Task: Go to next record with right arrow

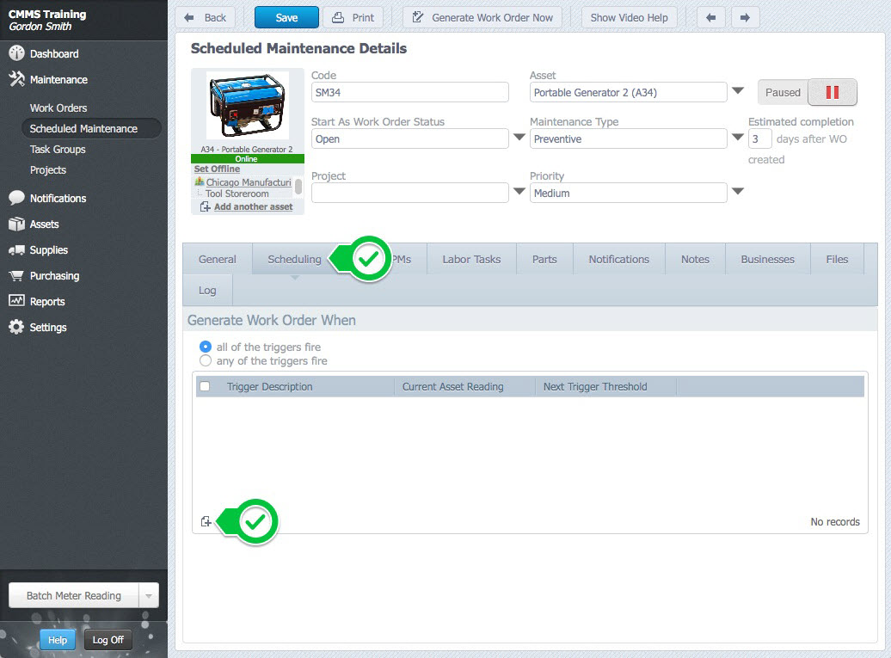Action: click(x=745, y=17)
